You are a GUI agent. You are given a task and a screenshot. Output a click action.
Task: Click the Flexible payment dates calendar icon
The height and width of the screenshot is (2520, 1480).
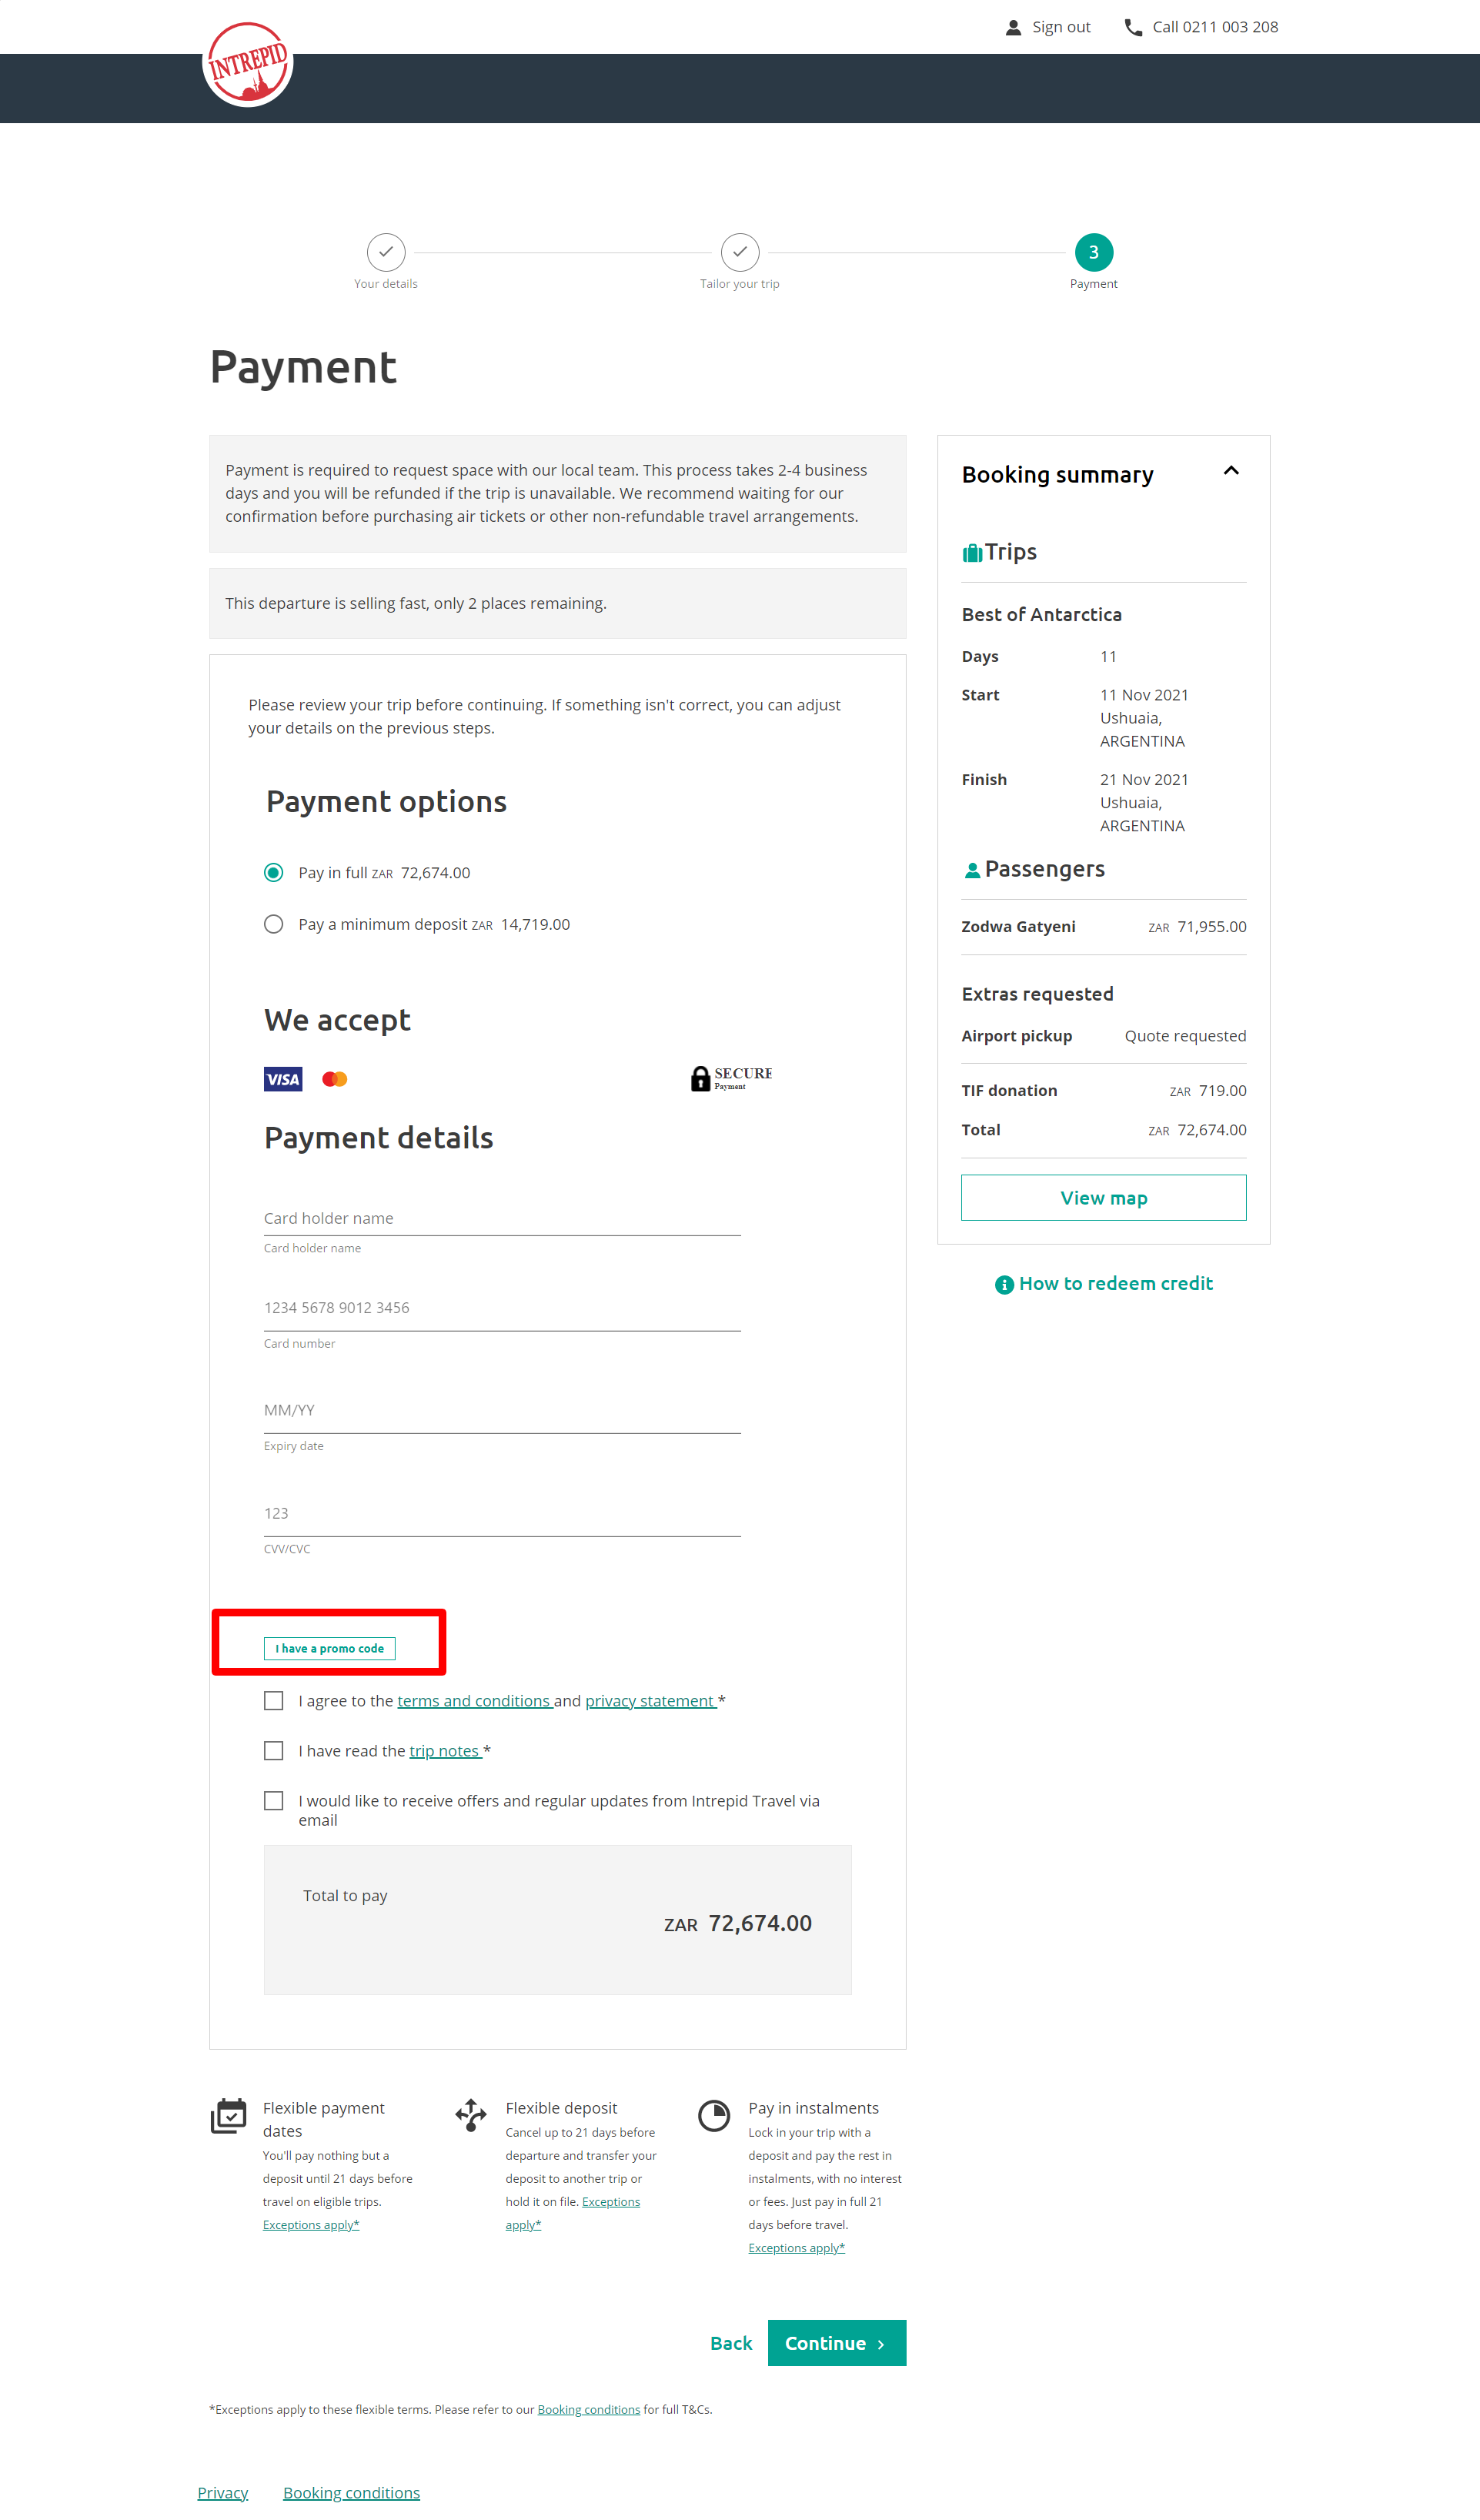tap(229, 2115)
